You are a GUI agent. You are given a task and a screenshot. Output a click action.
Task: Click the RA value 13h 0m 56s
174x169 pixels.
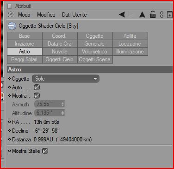tap(46, 122)
